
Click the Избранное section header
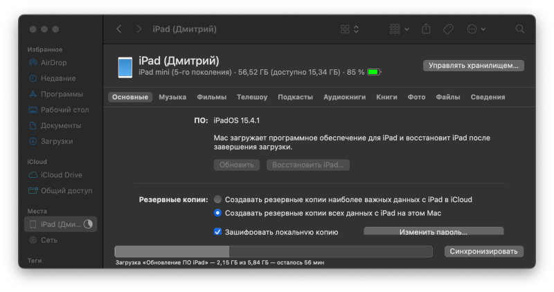point(45,49)
